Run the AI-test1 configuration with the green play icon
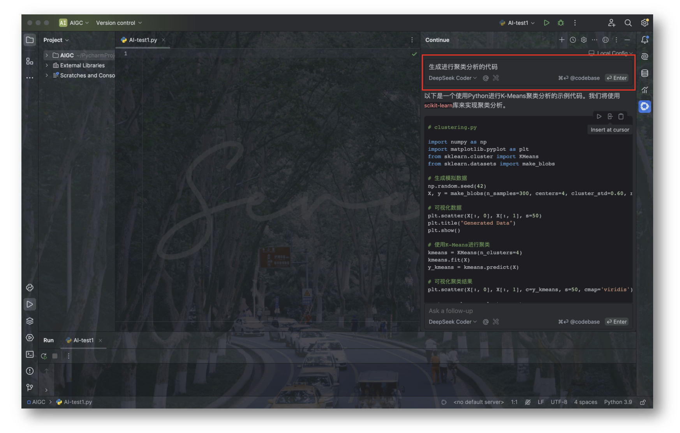 [x=546, y=23]
